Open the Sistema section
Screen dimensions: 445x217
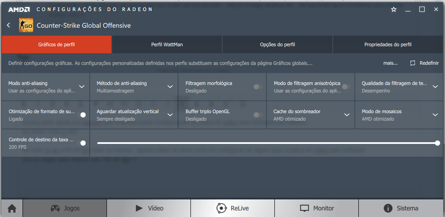(x=401, y=209)
